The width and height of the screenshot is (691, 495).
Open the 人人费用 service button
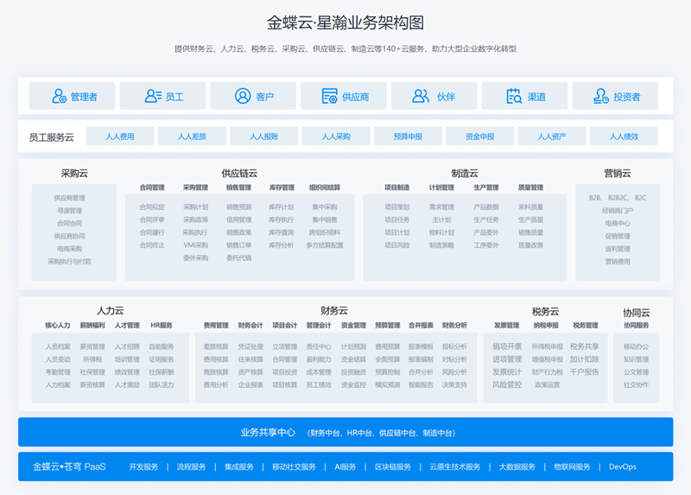tap(120, 136)
